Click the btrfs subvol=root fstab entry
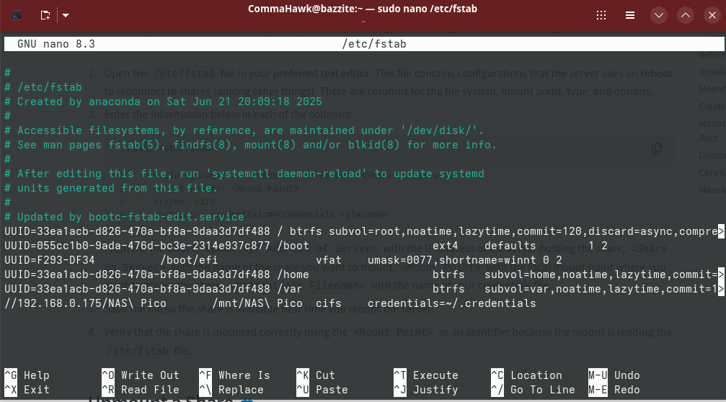 pos(364,231)
